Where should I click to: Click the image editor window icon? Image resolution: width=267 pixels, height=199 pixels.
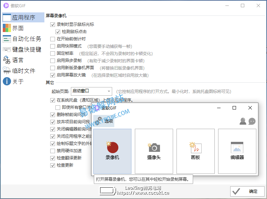pos(237,148)
